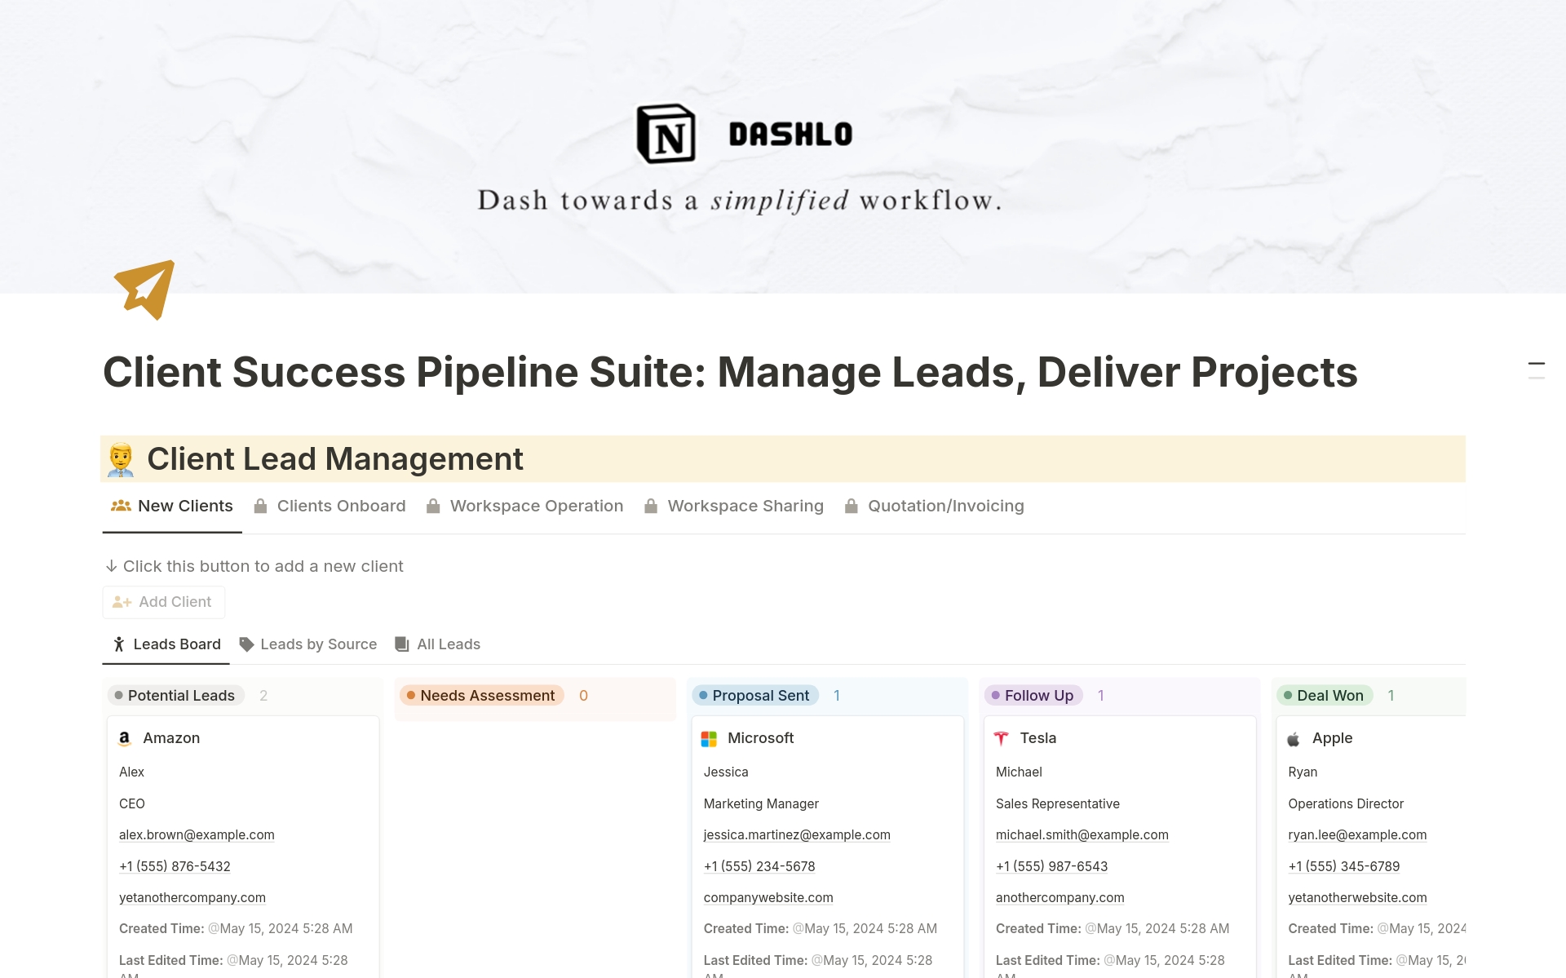Click the person icon beside Leads Board
The height and width of the screenshot is (978, 1566).
pos(119,644)
